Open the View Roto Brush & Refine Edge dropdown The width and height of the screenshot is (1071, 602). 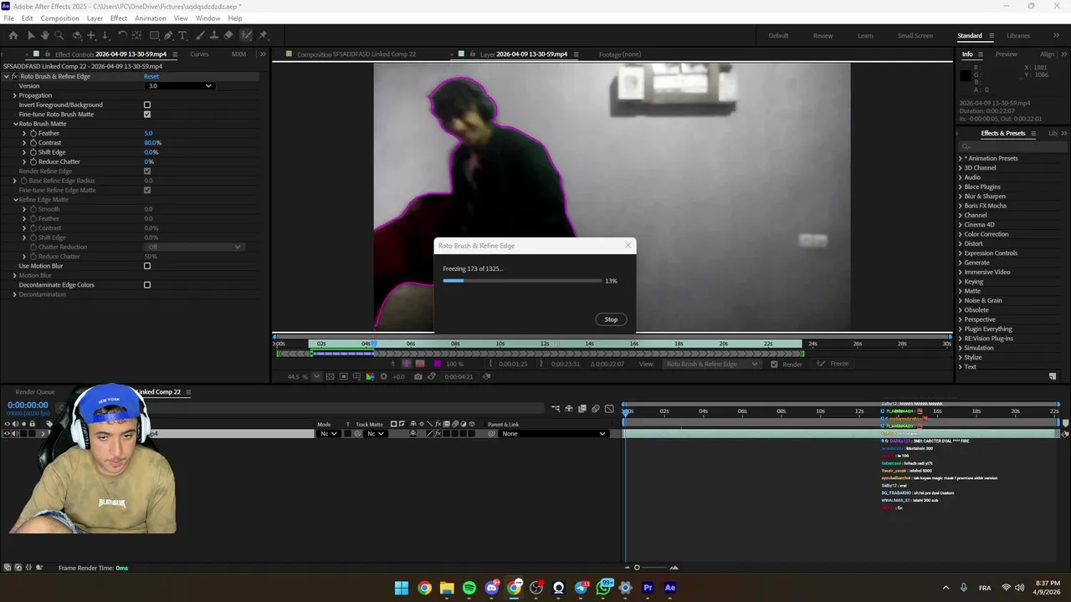point(711,364)
